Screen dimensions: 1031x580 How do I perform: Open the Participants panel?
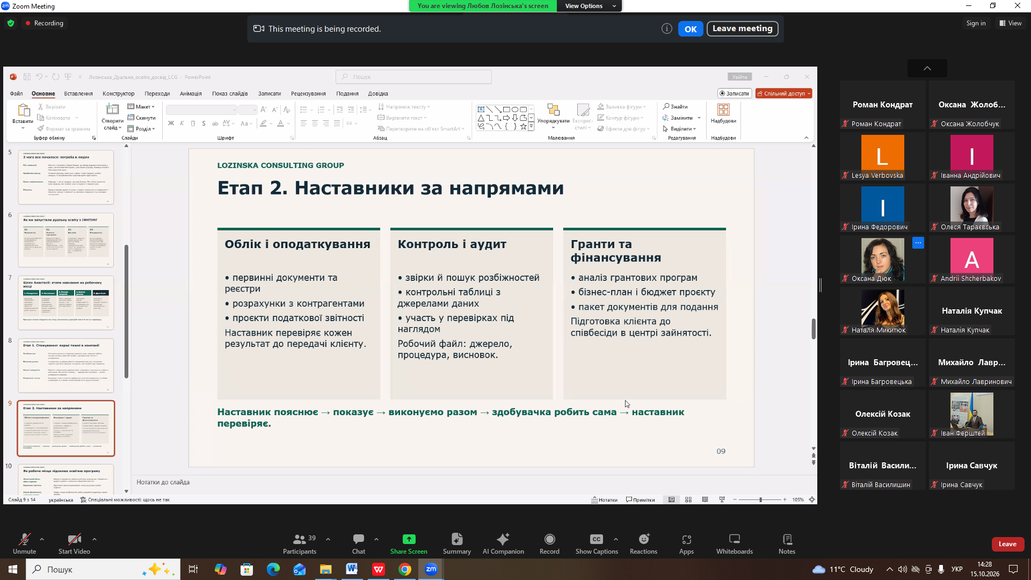click(300, 543)
